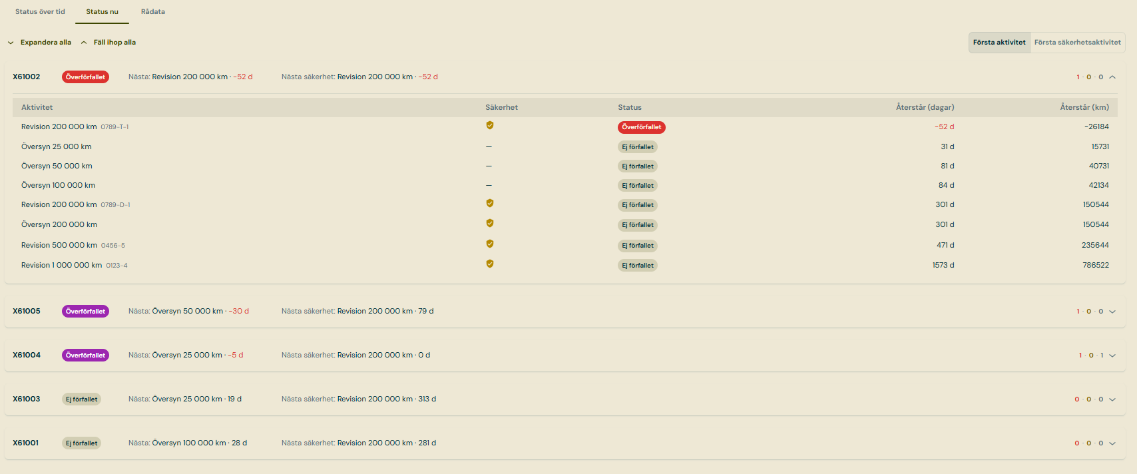The width and height of the screenshot is (1137, 474).
Task: Click Nästa säkerhet Revision 200 000 km 313 d
Action: [359, 399]
